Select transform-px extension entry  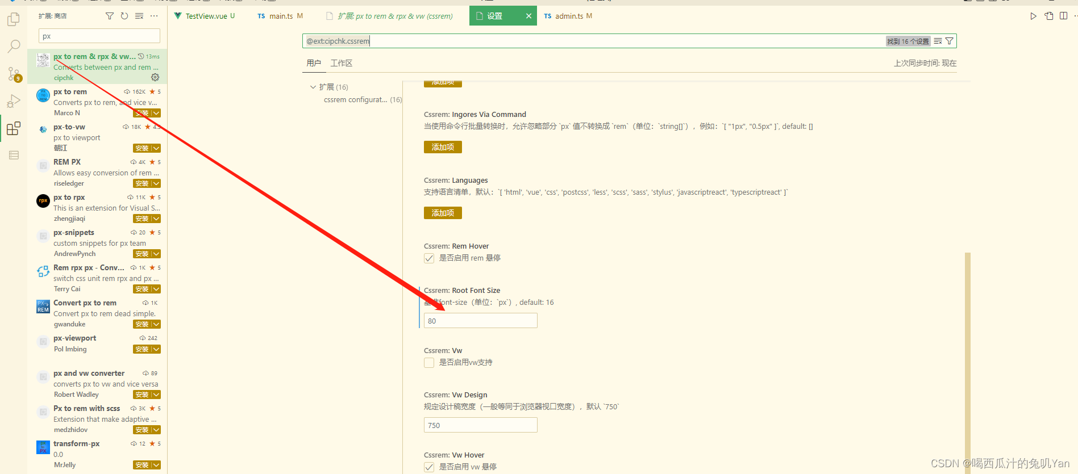tap(98, 454)
